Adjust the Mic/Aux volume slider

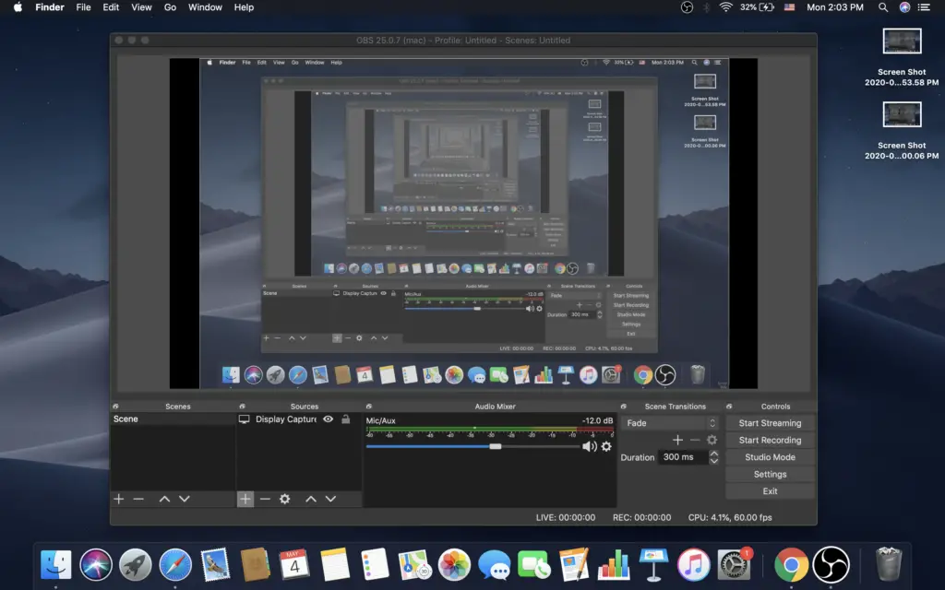point(496,446)
